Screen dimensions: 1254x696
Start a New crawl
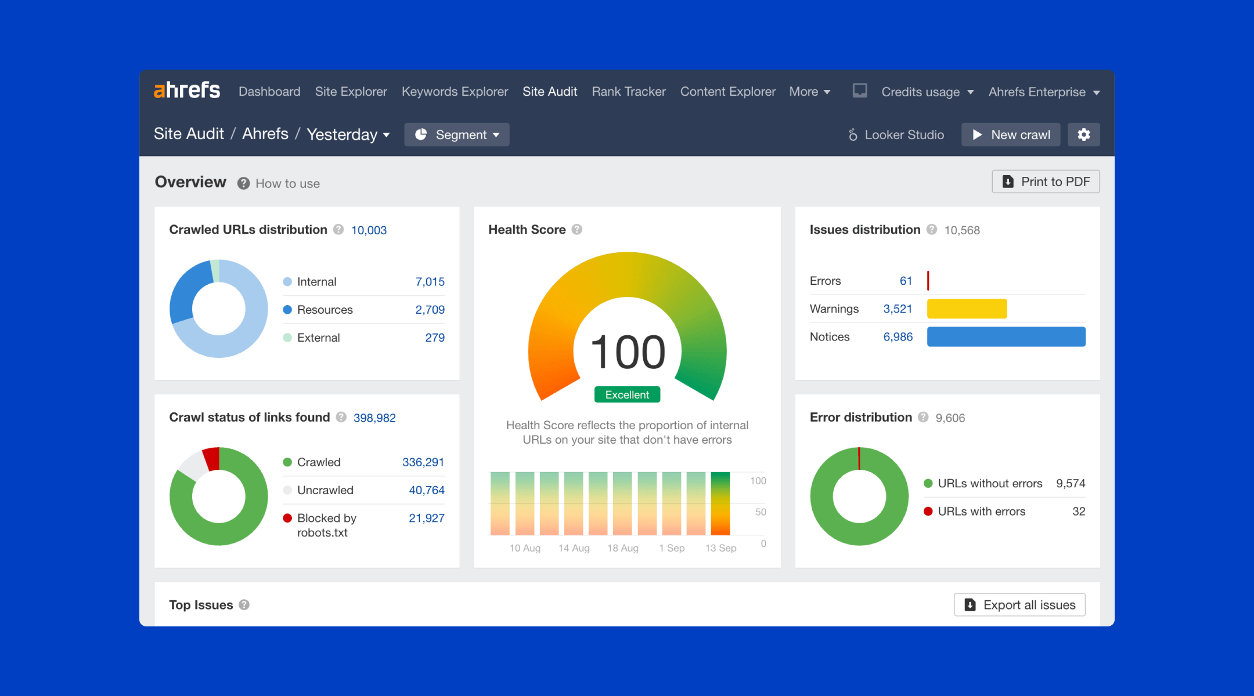coord(1011,135)
